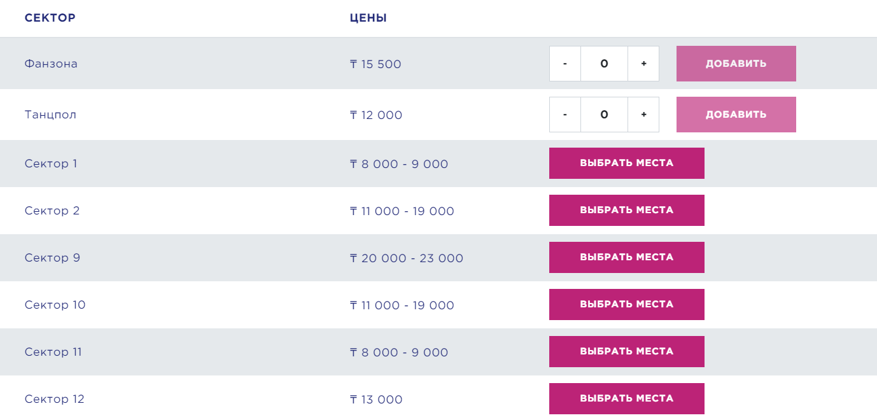Add Фанзона tickets with Добавить button
Viewport: 877px width, 420px height.
[x=736, y=64]
